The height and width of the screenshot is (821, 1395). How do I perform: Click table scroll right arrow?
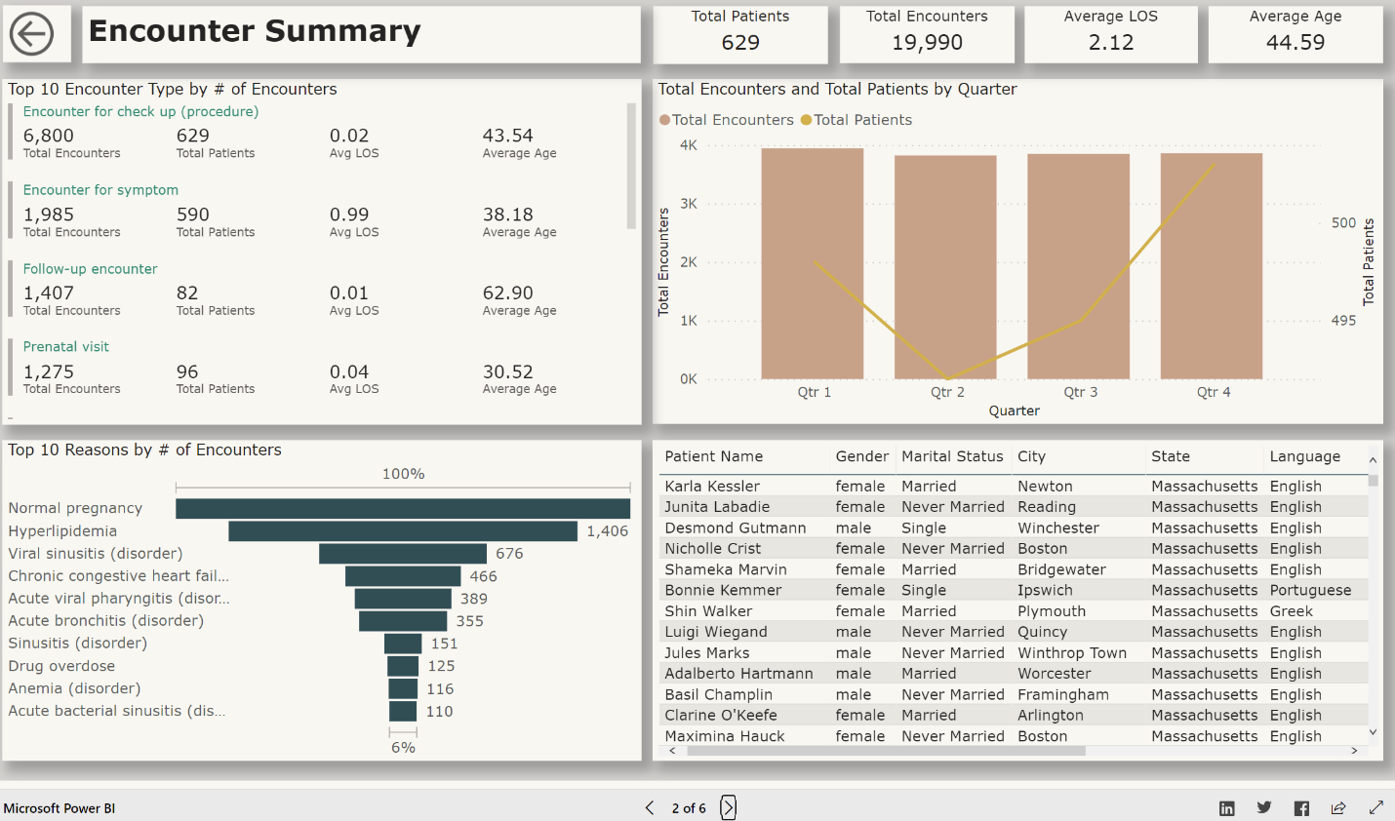pos(1354,751)
